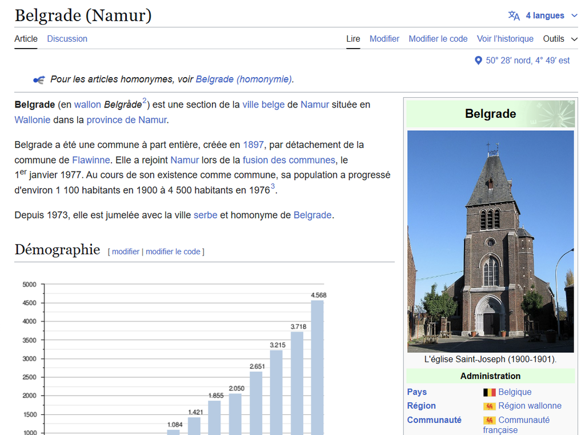Open the demographic bar chart image
Viewport: 585px width, 435px height.
[175, 357]
